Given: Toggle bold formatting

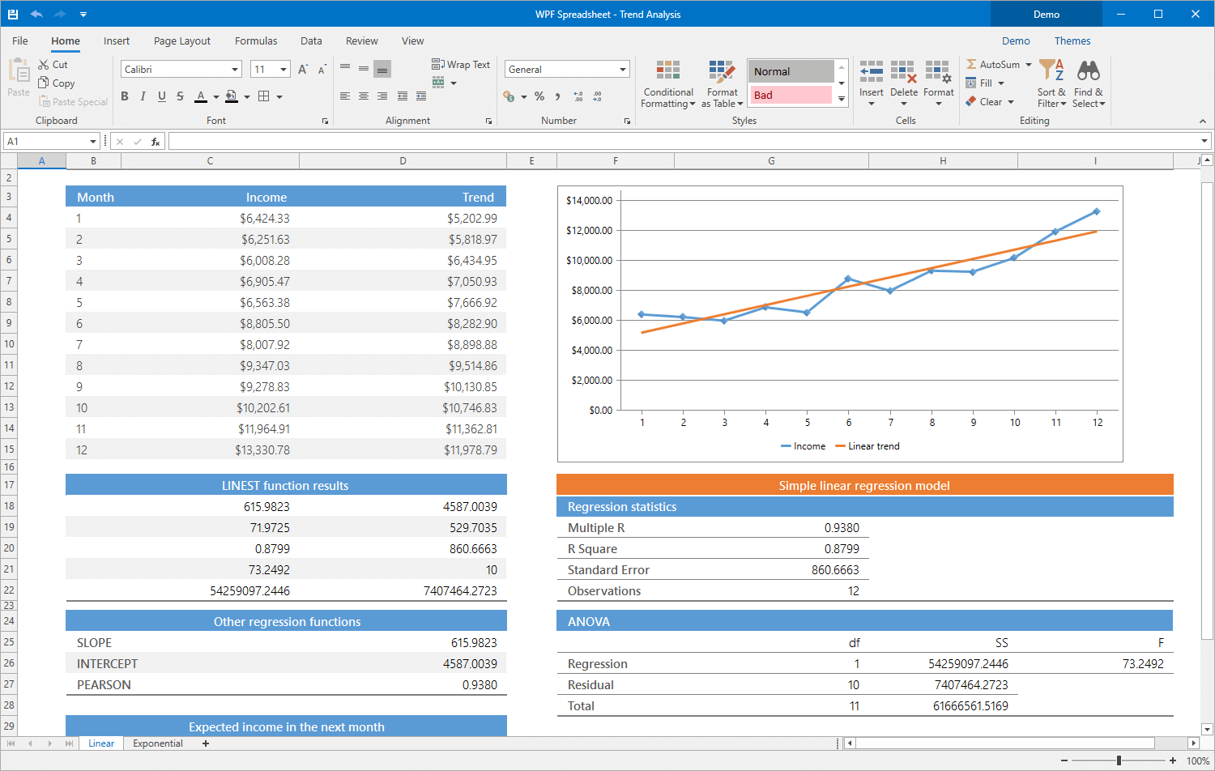Looking at the screenshot, I should pos(125,96).
